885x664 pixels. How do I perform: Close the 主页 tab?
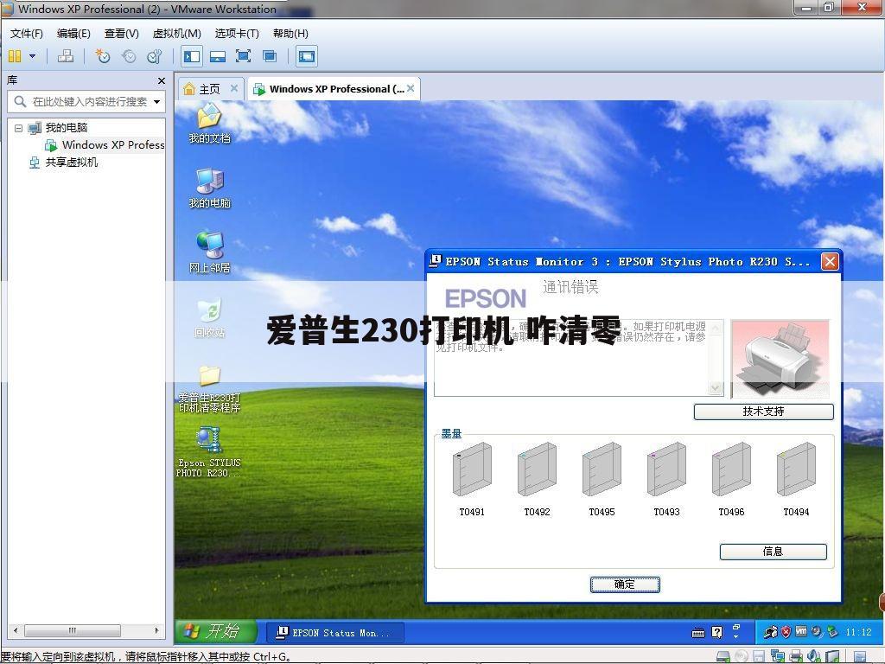pyautogui.click(x=233, y=89)
